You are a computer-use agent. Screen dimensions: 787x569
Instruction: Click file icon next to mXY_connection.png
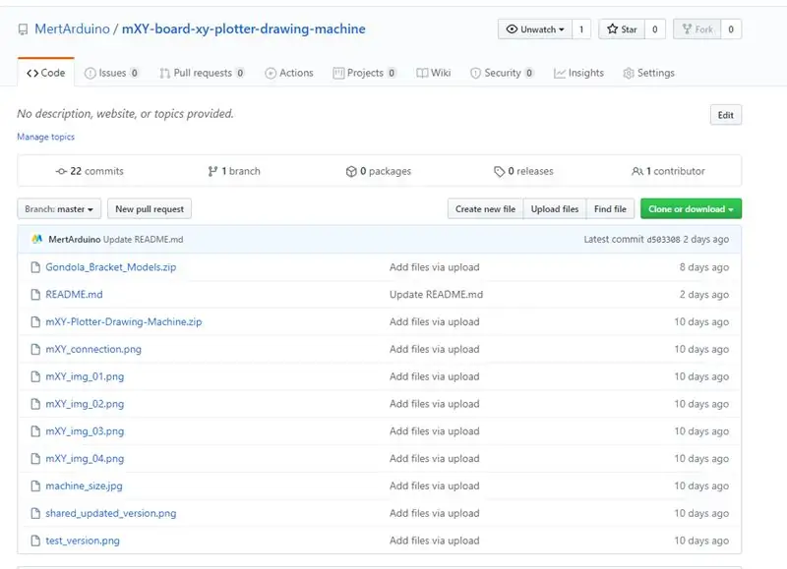pyautogui.click(x=35, y=349)
